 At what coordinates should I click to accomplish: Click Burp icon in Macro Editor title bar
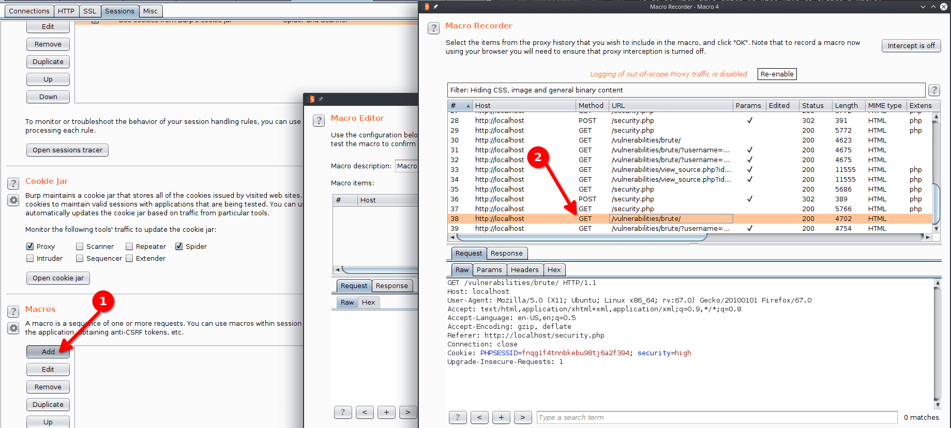[312, 99]
